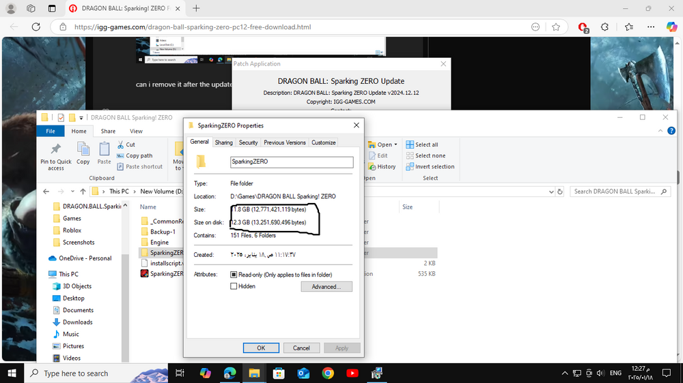
Task: Click Invert selection in ribbon
Action: 430,166
